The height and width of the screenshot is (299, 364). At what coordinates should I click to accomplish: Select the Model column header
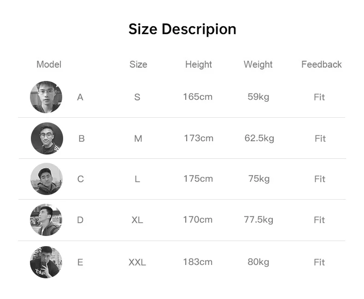coord(49,64)
